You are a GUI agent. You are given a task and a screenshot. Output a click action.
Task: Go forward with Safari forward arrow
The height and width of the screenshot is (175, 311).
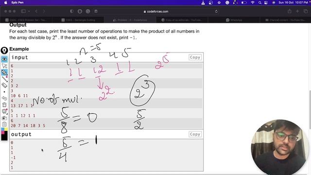[44, 11]
